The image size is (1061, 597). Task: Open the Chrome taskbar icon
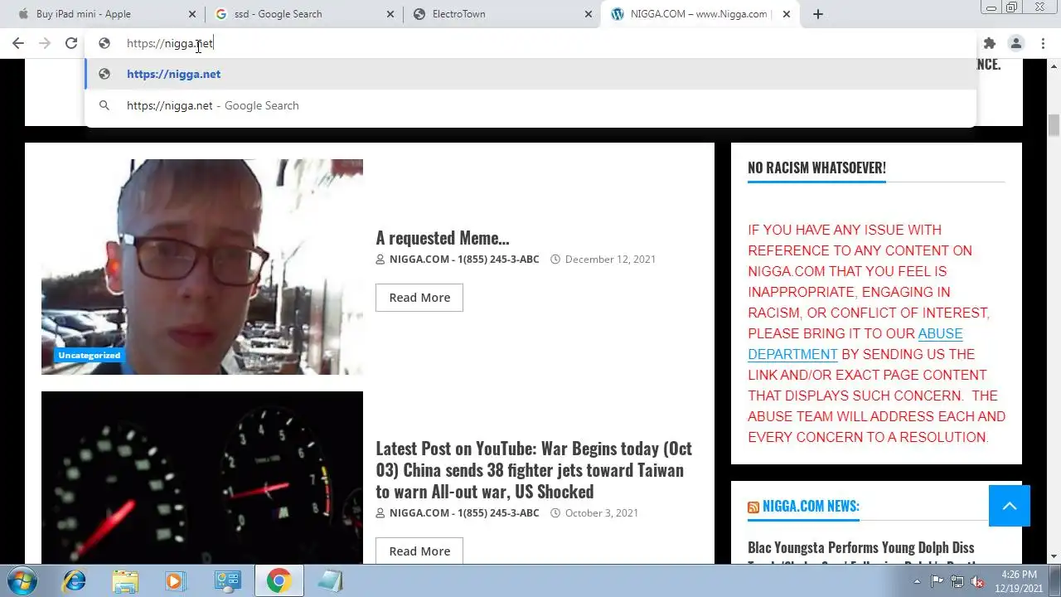(x=279, y=581)
